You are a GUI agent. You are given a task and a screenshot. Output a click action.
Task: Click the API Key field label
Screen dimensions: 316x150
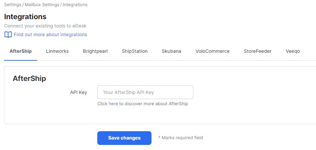pos(78,93)
